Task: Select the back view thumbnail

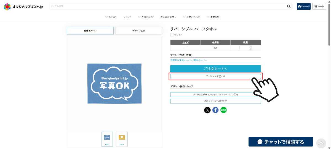Action: click(x=122, y=139)
